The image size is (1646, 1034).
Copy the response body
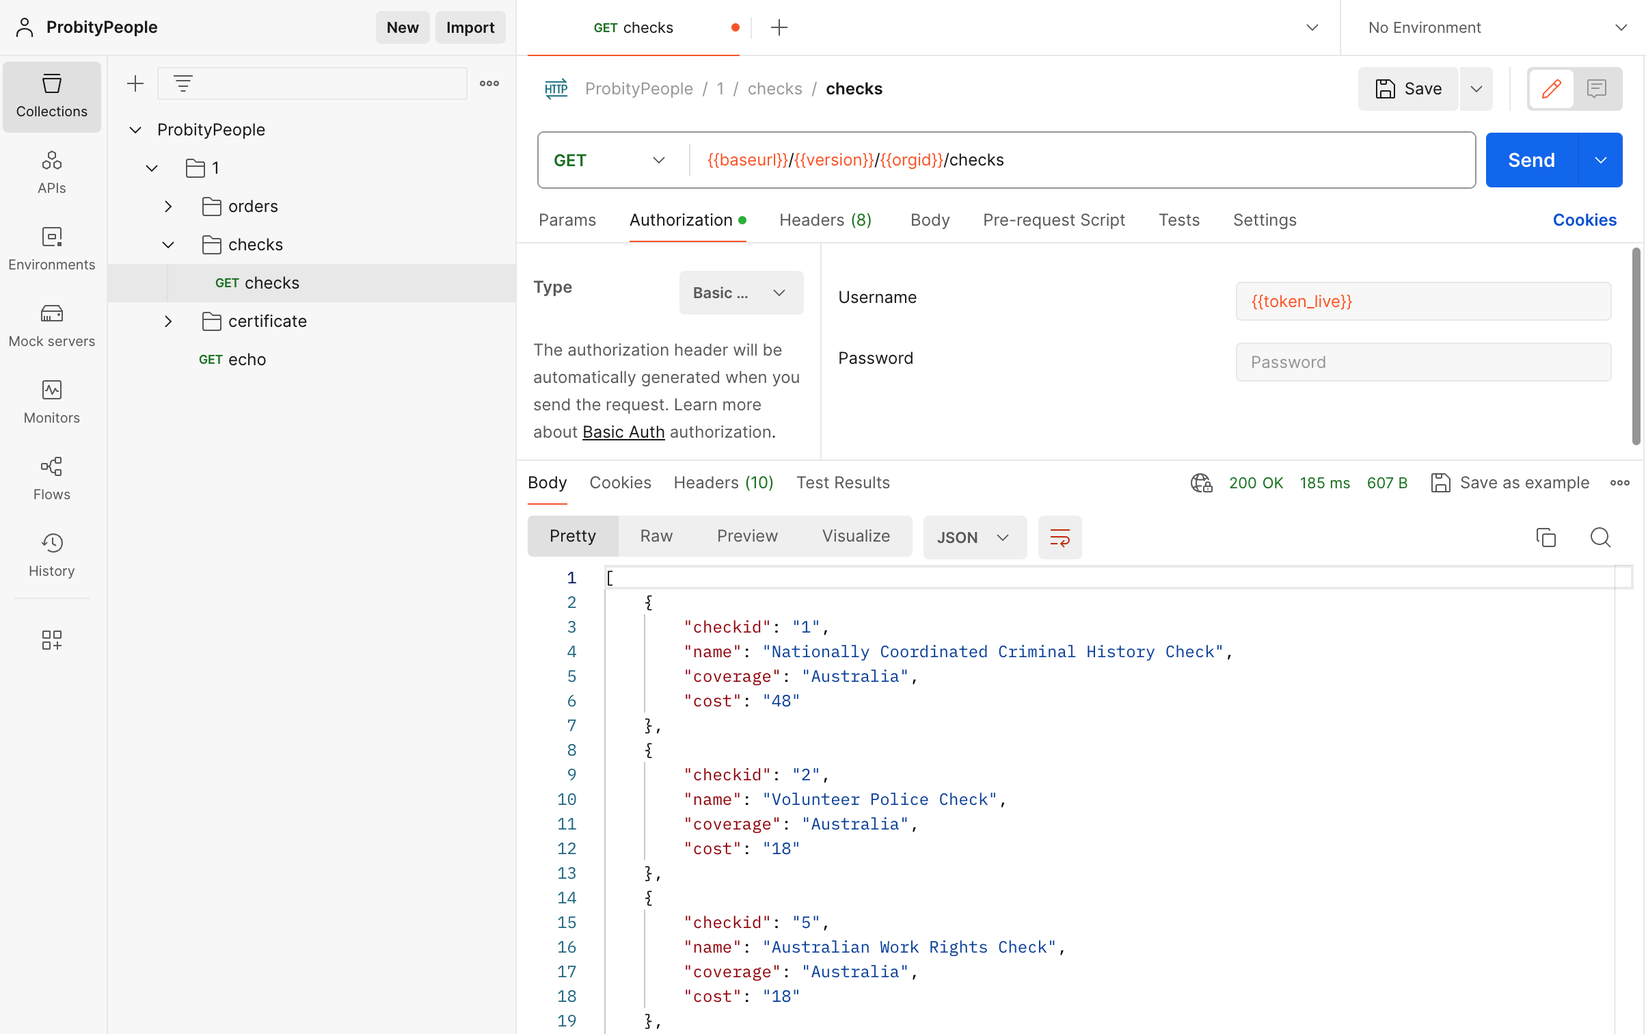(x=1546, y=538)
